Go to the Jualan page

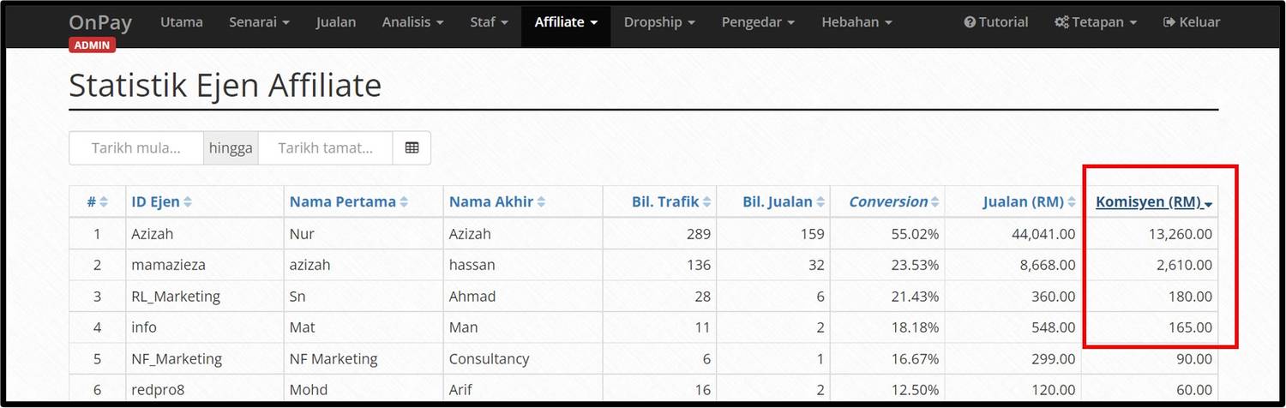pos(335,22)
